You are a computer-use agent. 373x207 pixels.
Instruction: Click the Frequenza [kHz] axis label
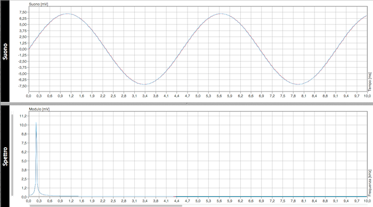pyautogui.click(x=370, y=183)
